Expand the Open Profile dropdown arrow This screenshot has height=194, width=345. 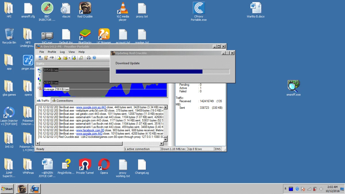(69, 58)
